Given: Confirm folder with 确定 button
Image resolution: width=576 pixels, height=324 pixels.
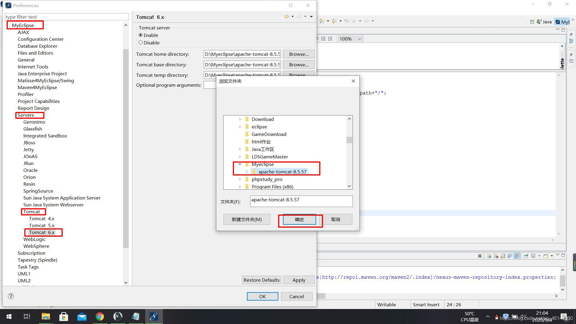Looking at the screenshot, I should tap(299, 220).
